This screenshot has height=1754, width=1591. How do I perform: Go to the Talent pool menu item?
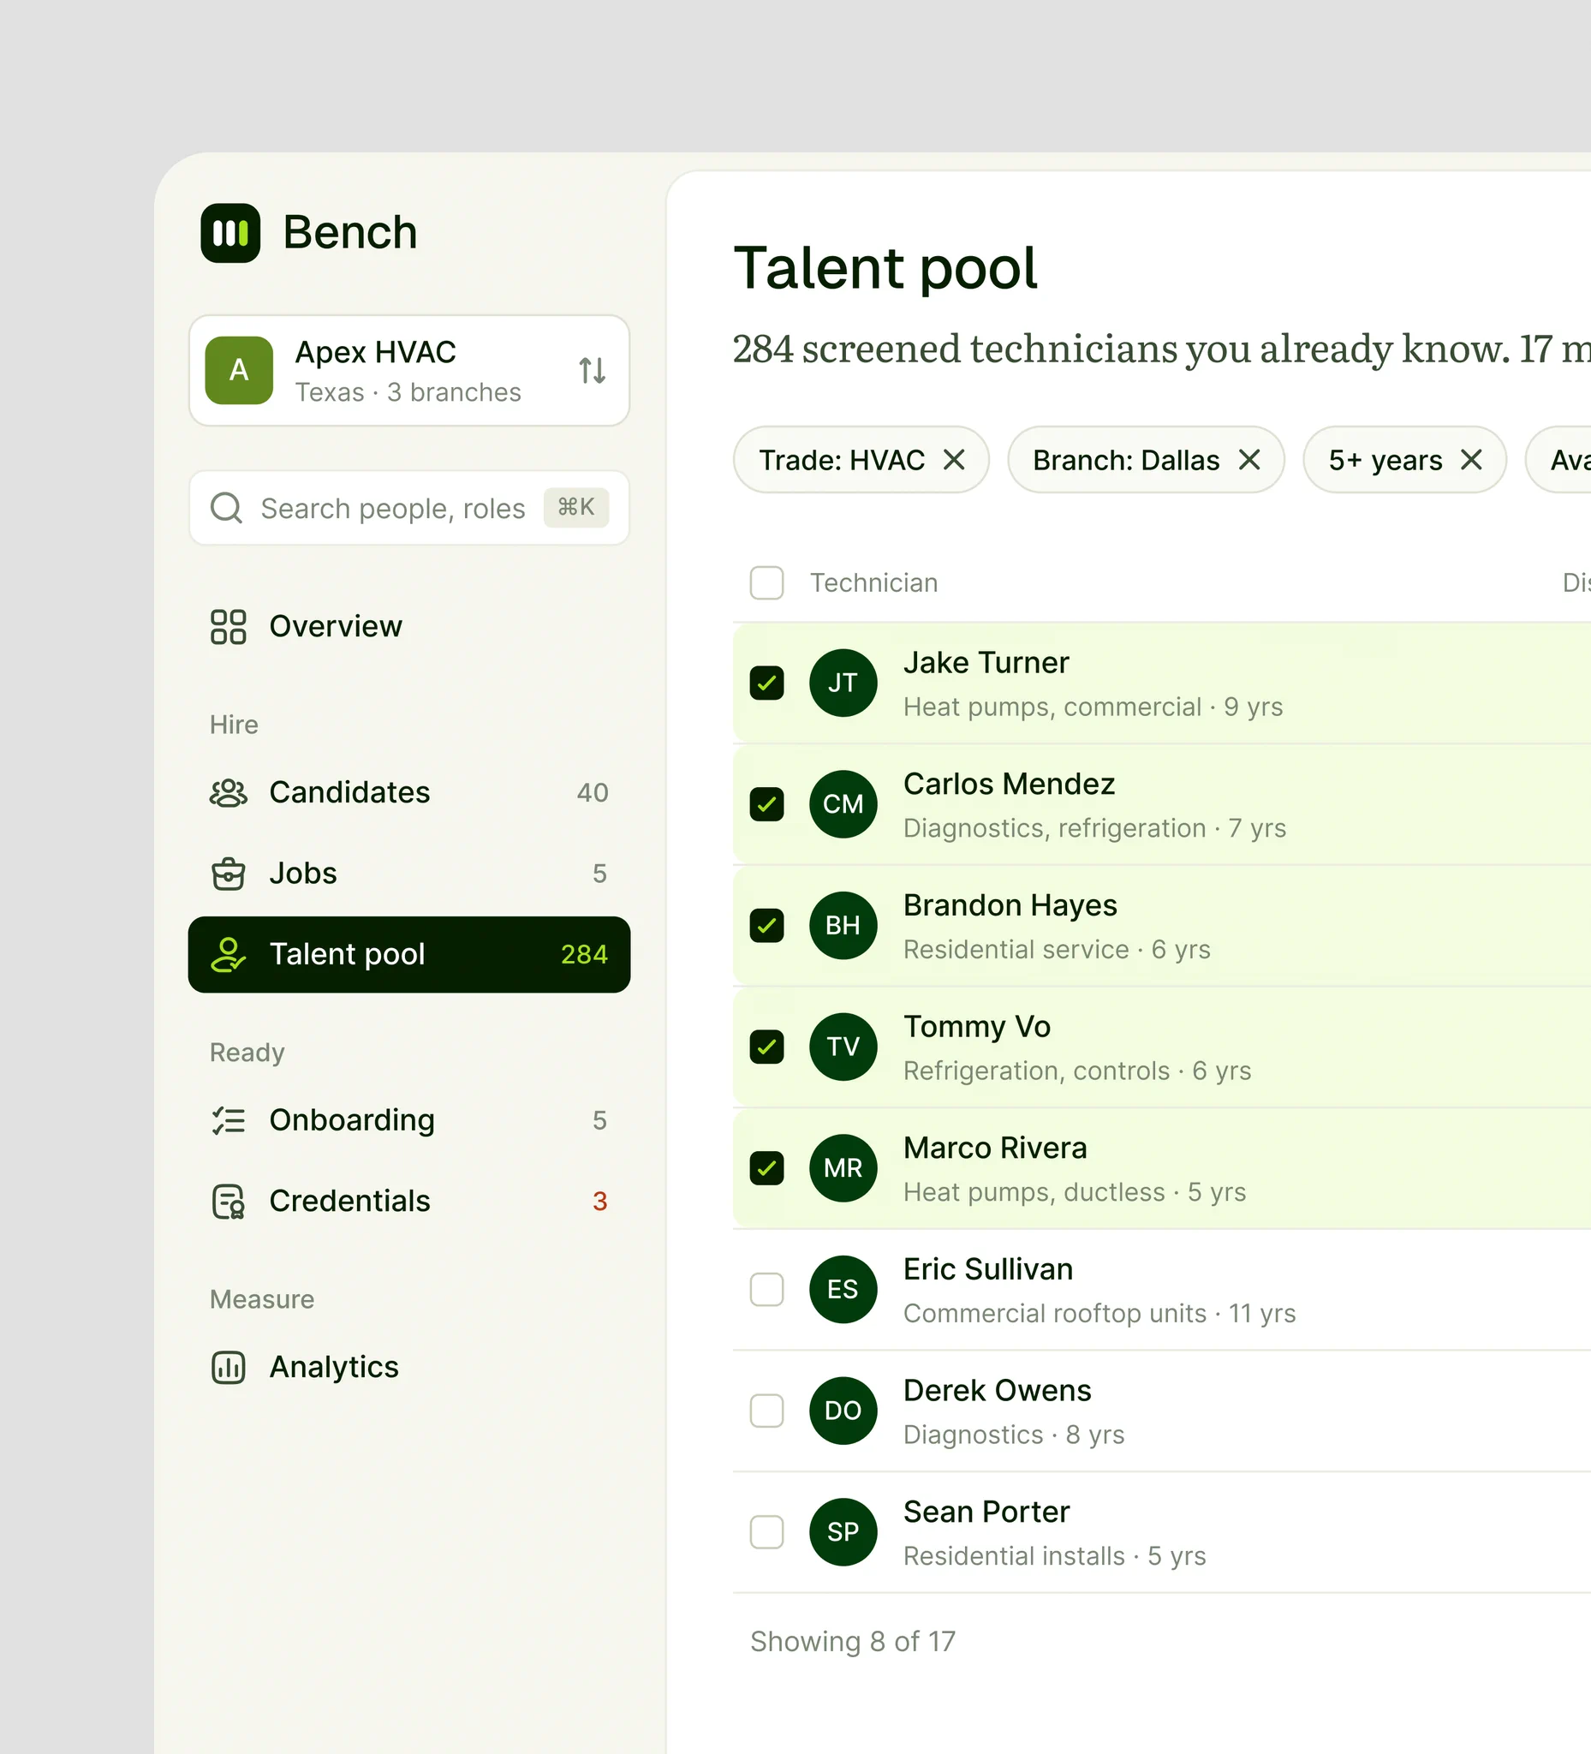pos(408,954)
